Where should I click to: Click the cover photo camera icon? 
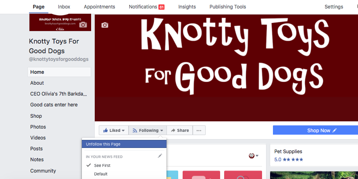coord(105,25)
